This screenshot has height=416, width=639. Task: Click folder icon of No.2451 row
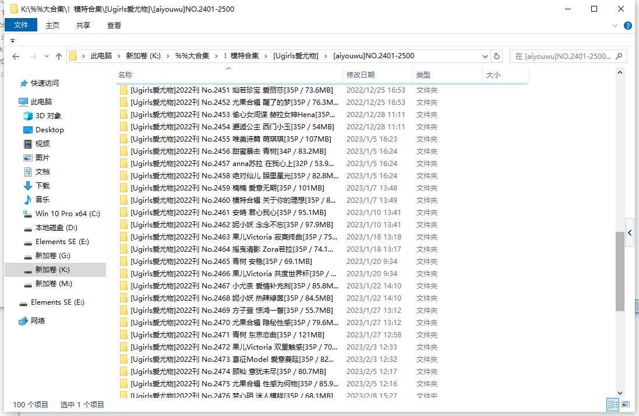[123, 90]
